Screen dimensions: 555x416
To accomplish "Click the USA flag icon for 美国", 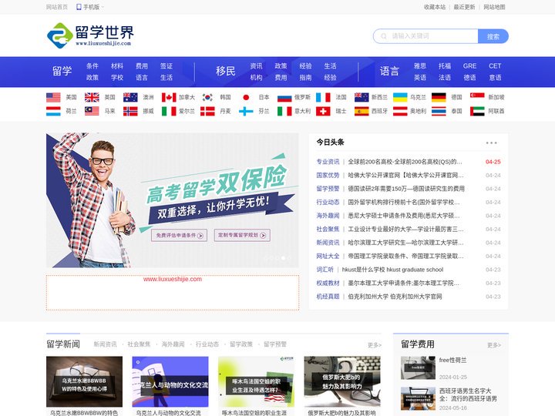I will pos(53,97).
